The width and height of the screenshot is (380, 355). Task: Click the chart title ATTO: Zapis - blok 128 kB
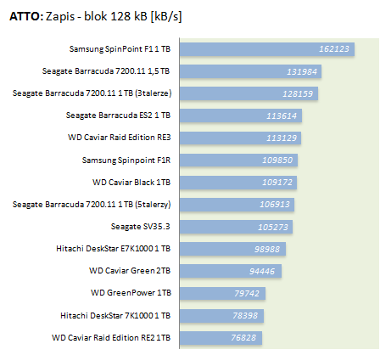point(96,16)
